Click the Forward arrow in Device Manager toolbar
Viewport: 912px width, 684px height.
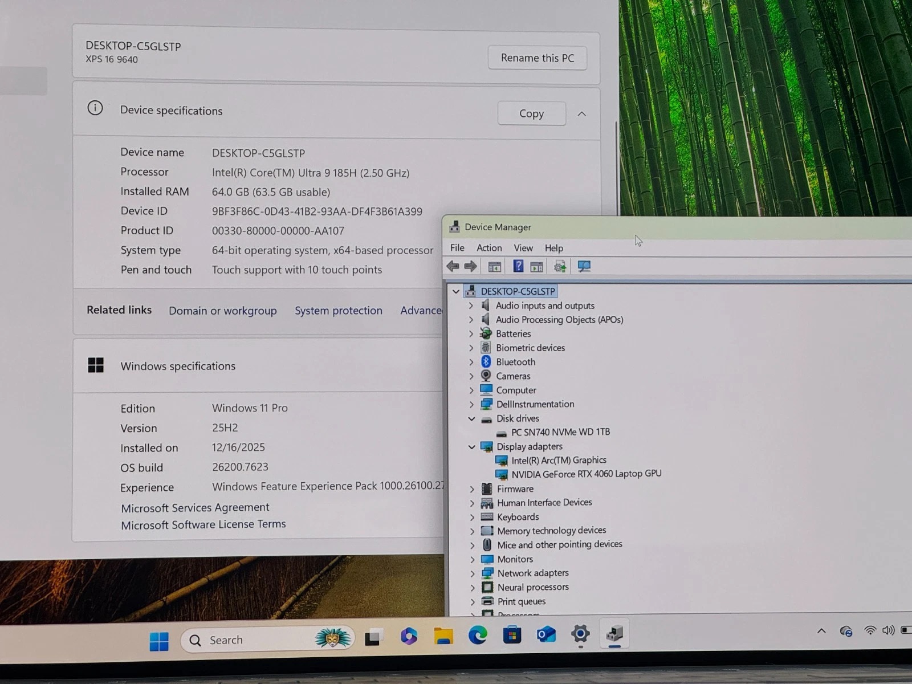pos(471,266)
